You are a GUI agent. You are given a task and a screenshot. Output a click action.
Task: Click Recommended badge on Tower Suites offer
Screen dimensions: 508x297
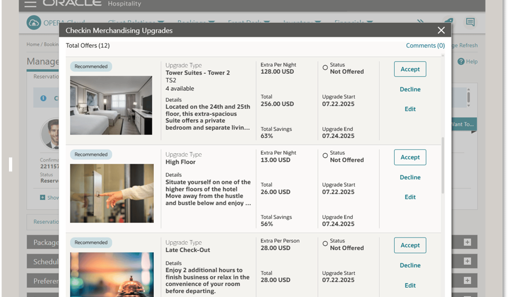[91, 66]
